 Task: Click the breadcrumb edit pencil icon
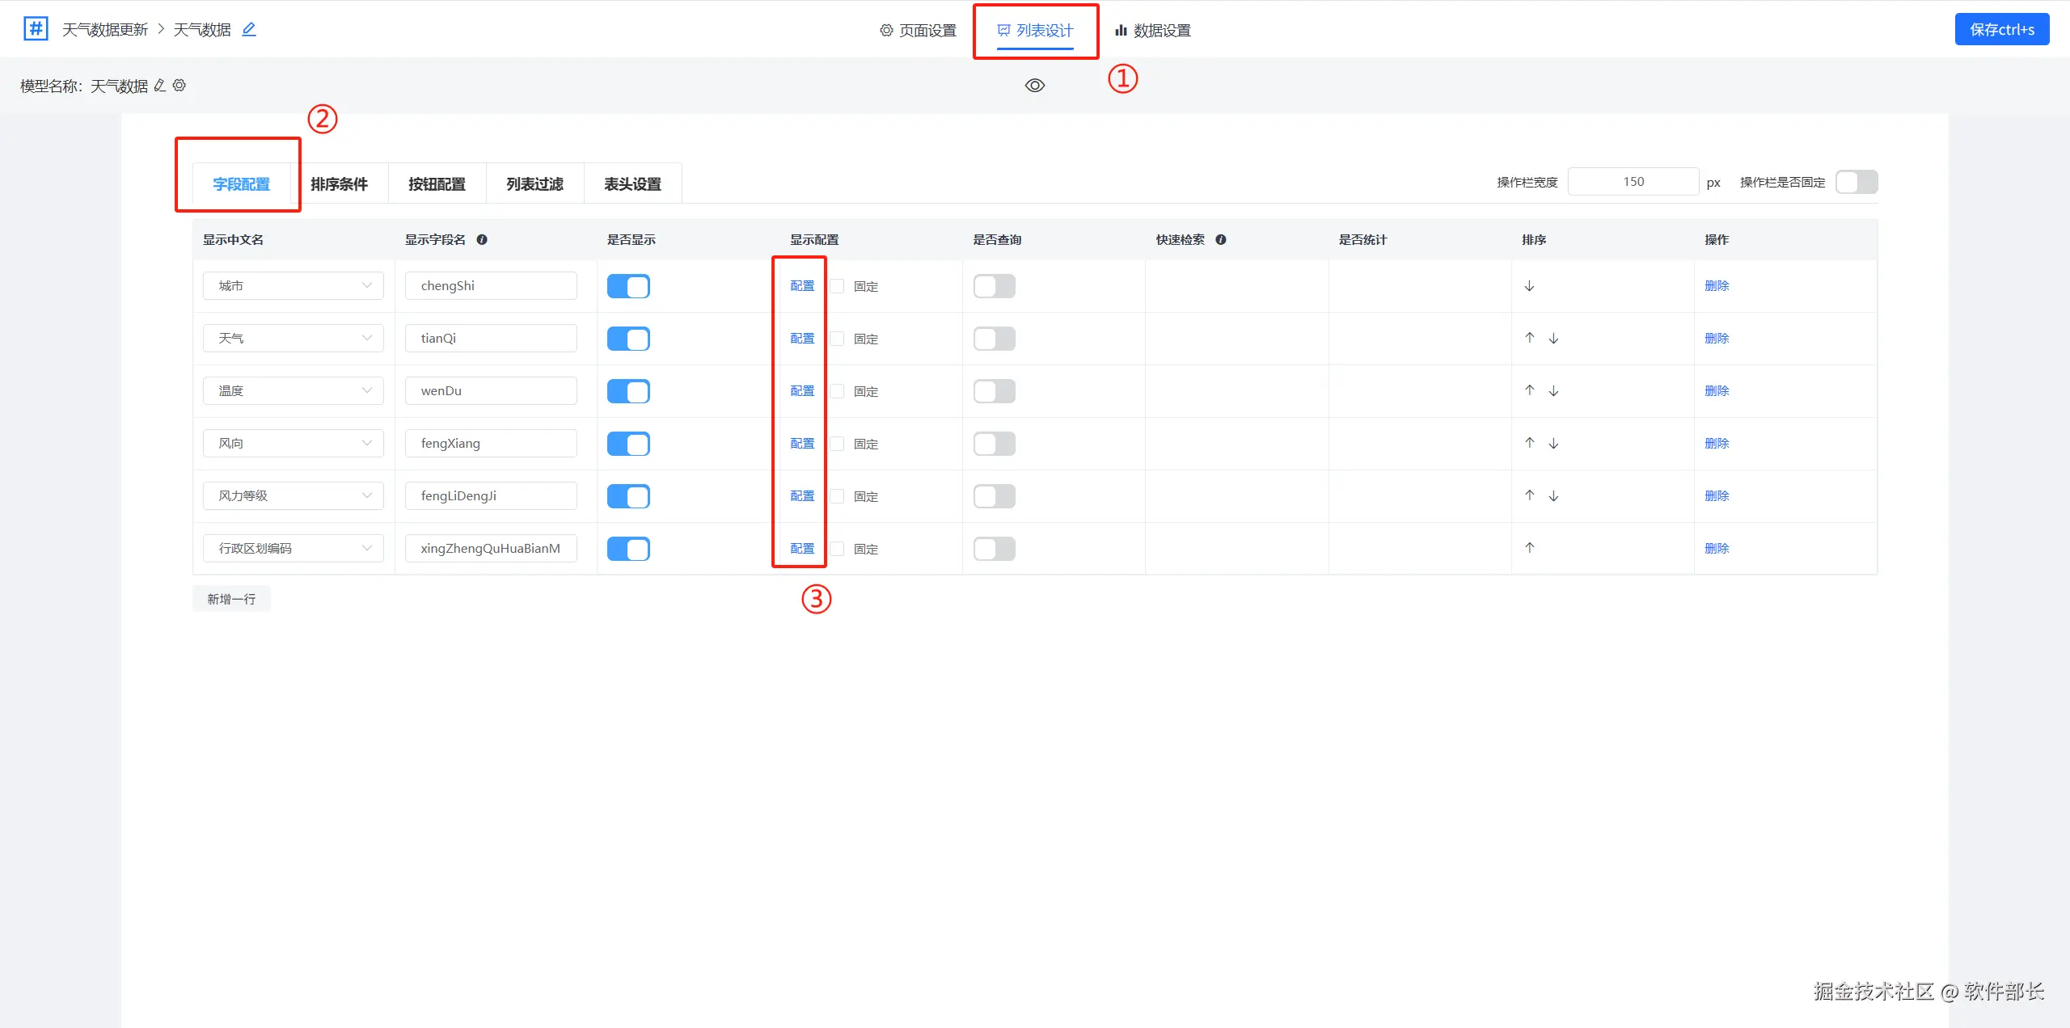(x=249, y=29)
